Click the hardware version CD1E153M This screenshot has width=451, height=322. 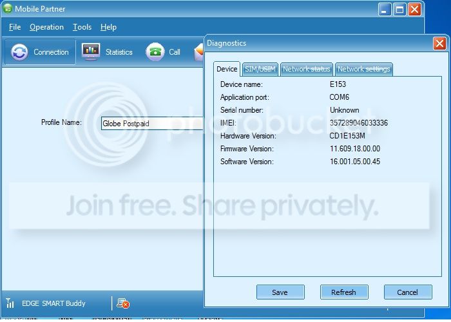(x=347, y=136)
